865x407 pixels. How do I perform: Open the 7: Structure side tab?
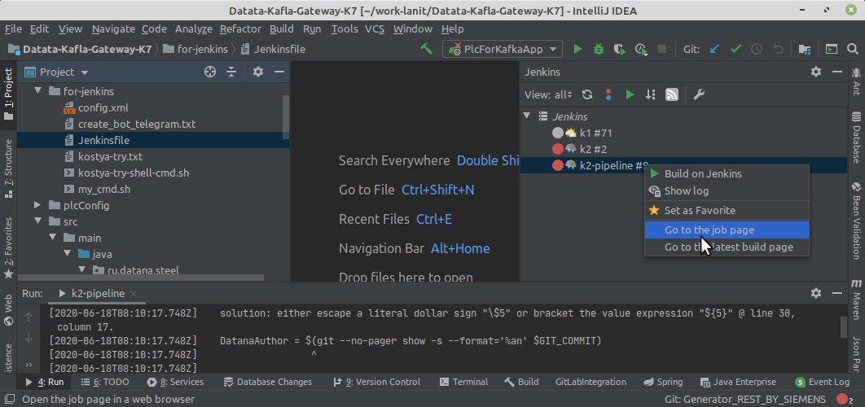[x=8, y=169]
